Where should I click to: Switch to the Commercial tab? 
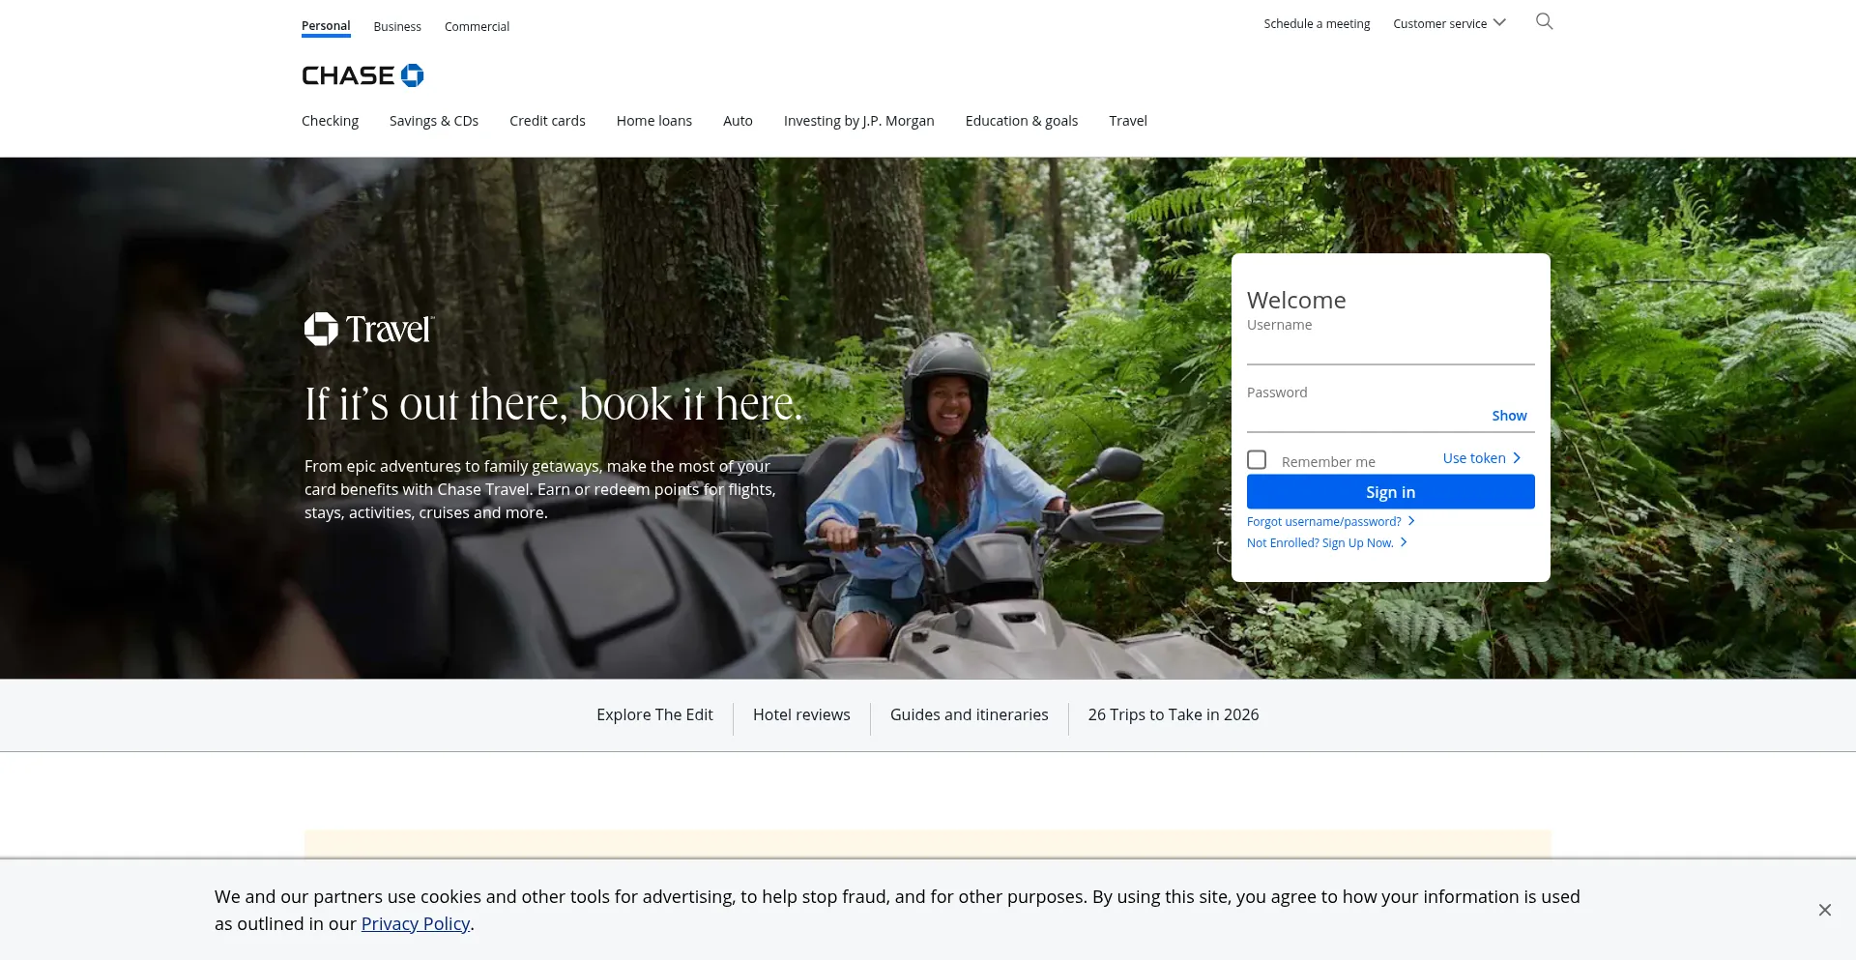click(477, 27)
